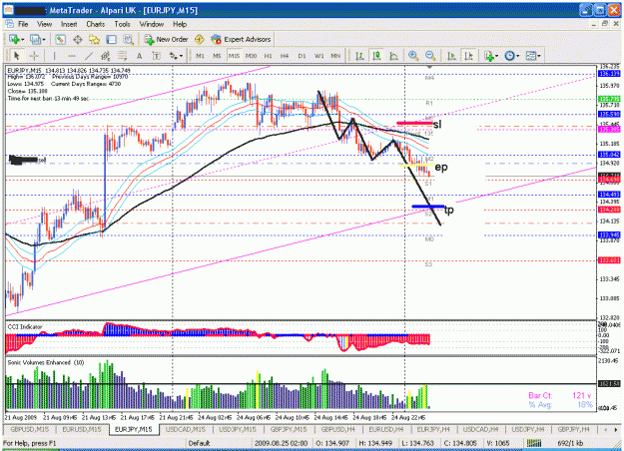
Task: Click the Zoom Out magnifier icon
Action: pos(430,56)
